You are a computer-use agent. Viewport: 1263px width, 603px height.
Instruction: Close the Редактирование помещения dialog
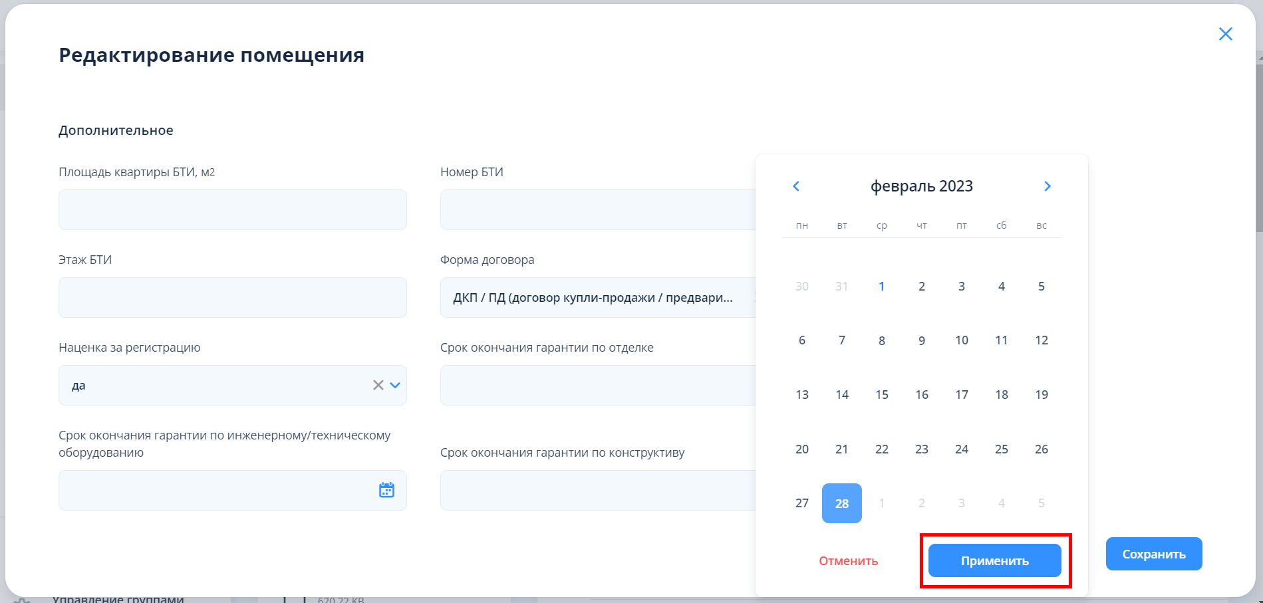1225,34
